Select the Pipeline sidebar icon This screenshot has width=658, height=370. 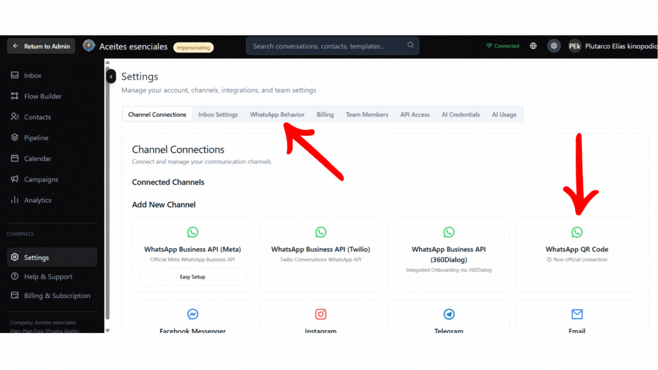click(x=16, y=137)
